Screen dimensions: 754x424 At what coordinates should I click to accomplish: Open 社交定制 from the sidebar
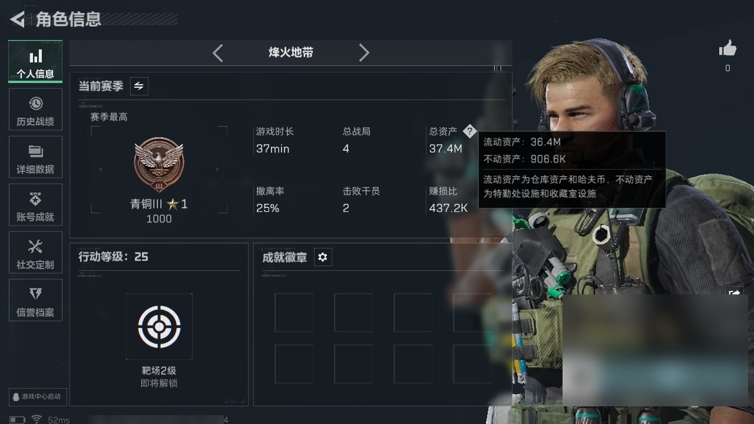[x=35, y=254]
